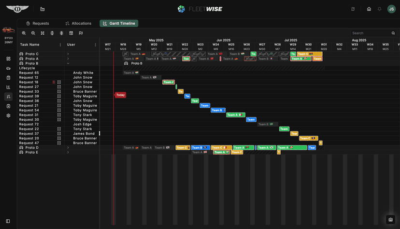
Task: Select Proto D blue Team B bar
Action: click(200, 147)
